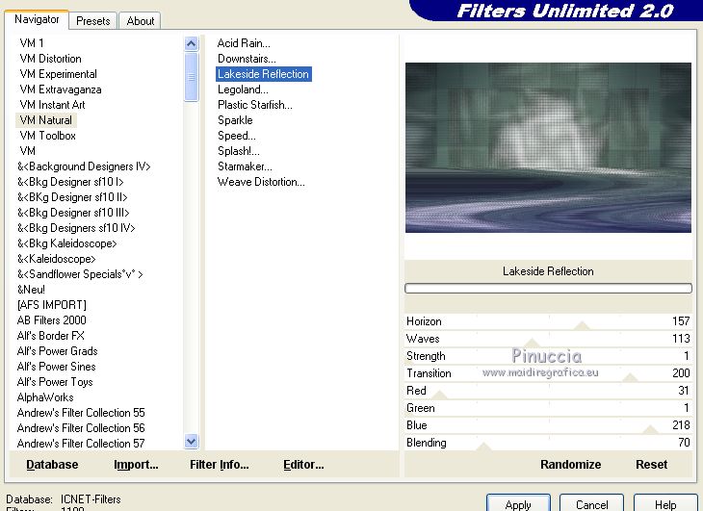This screenshot has width=703, height=511.
Task: Select the &Neu! category
Action: pyautogui.click(x=31, y=290)
